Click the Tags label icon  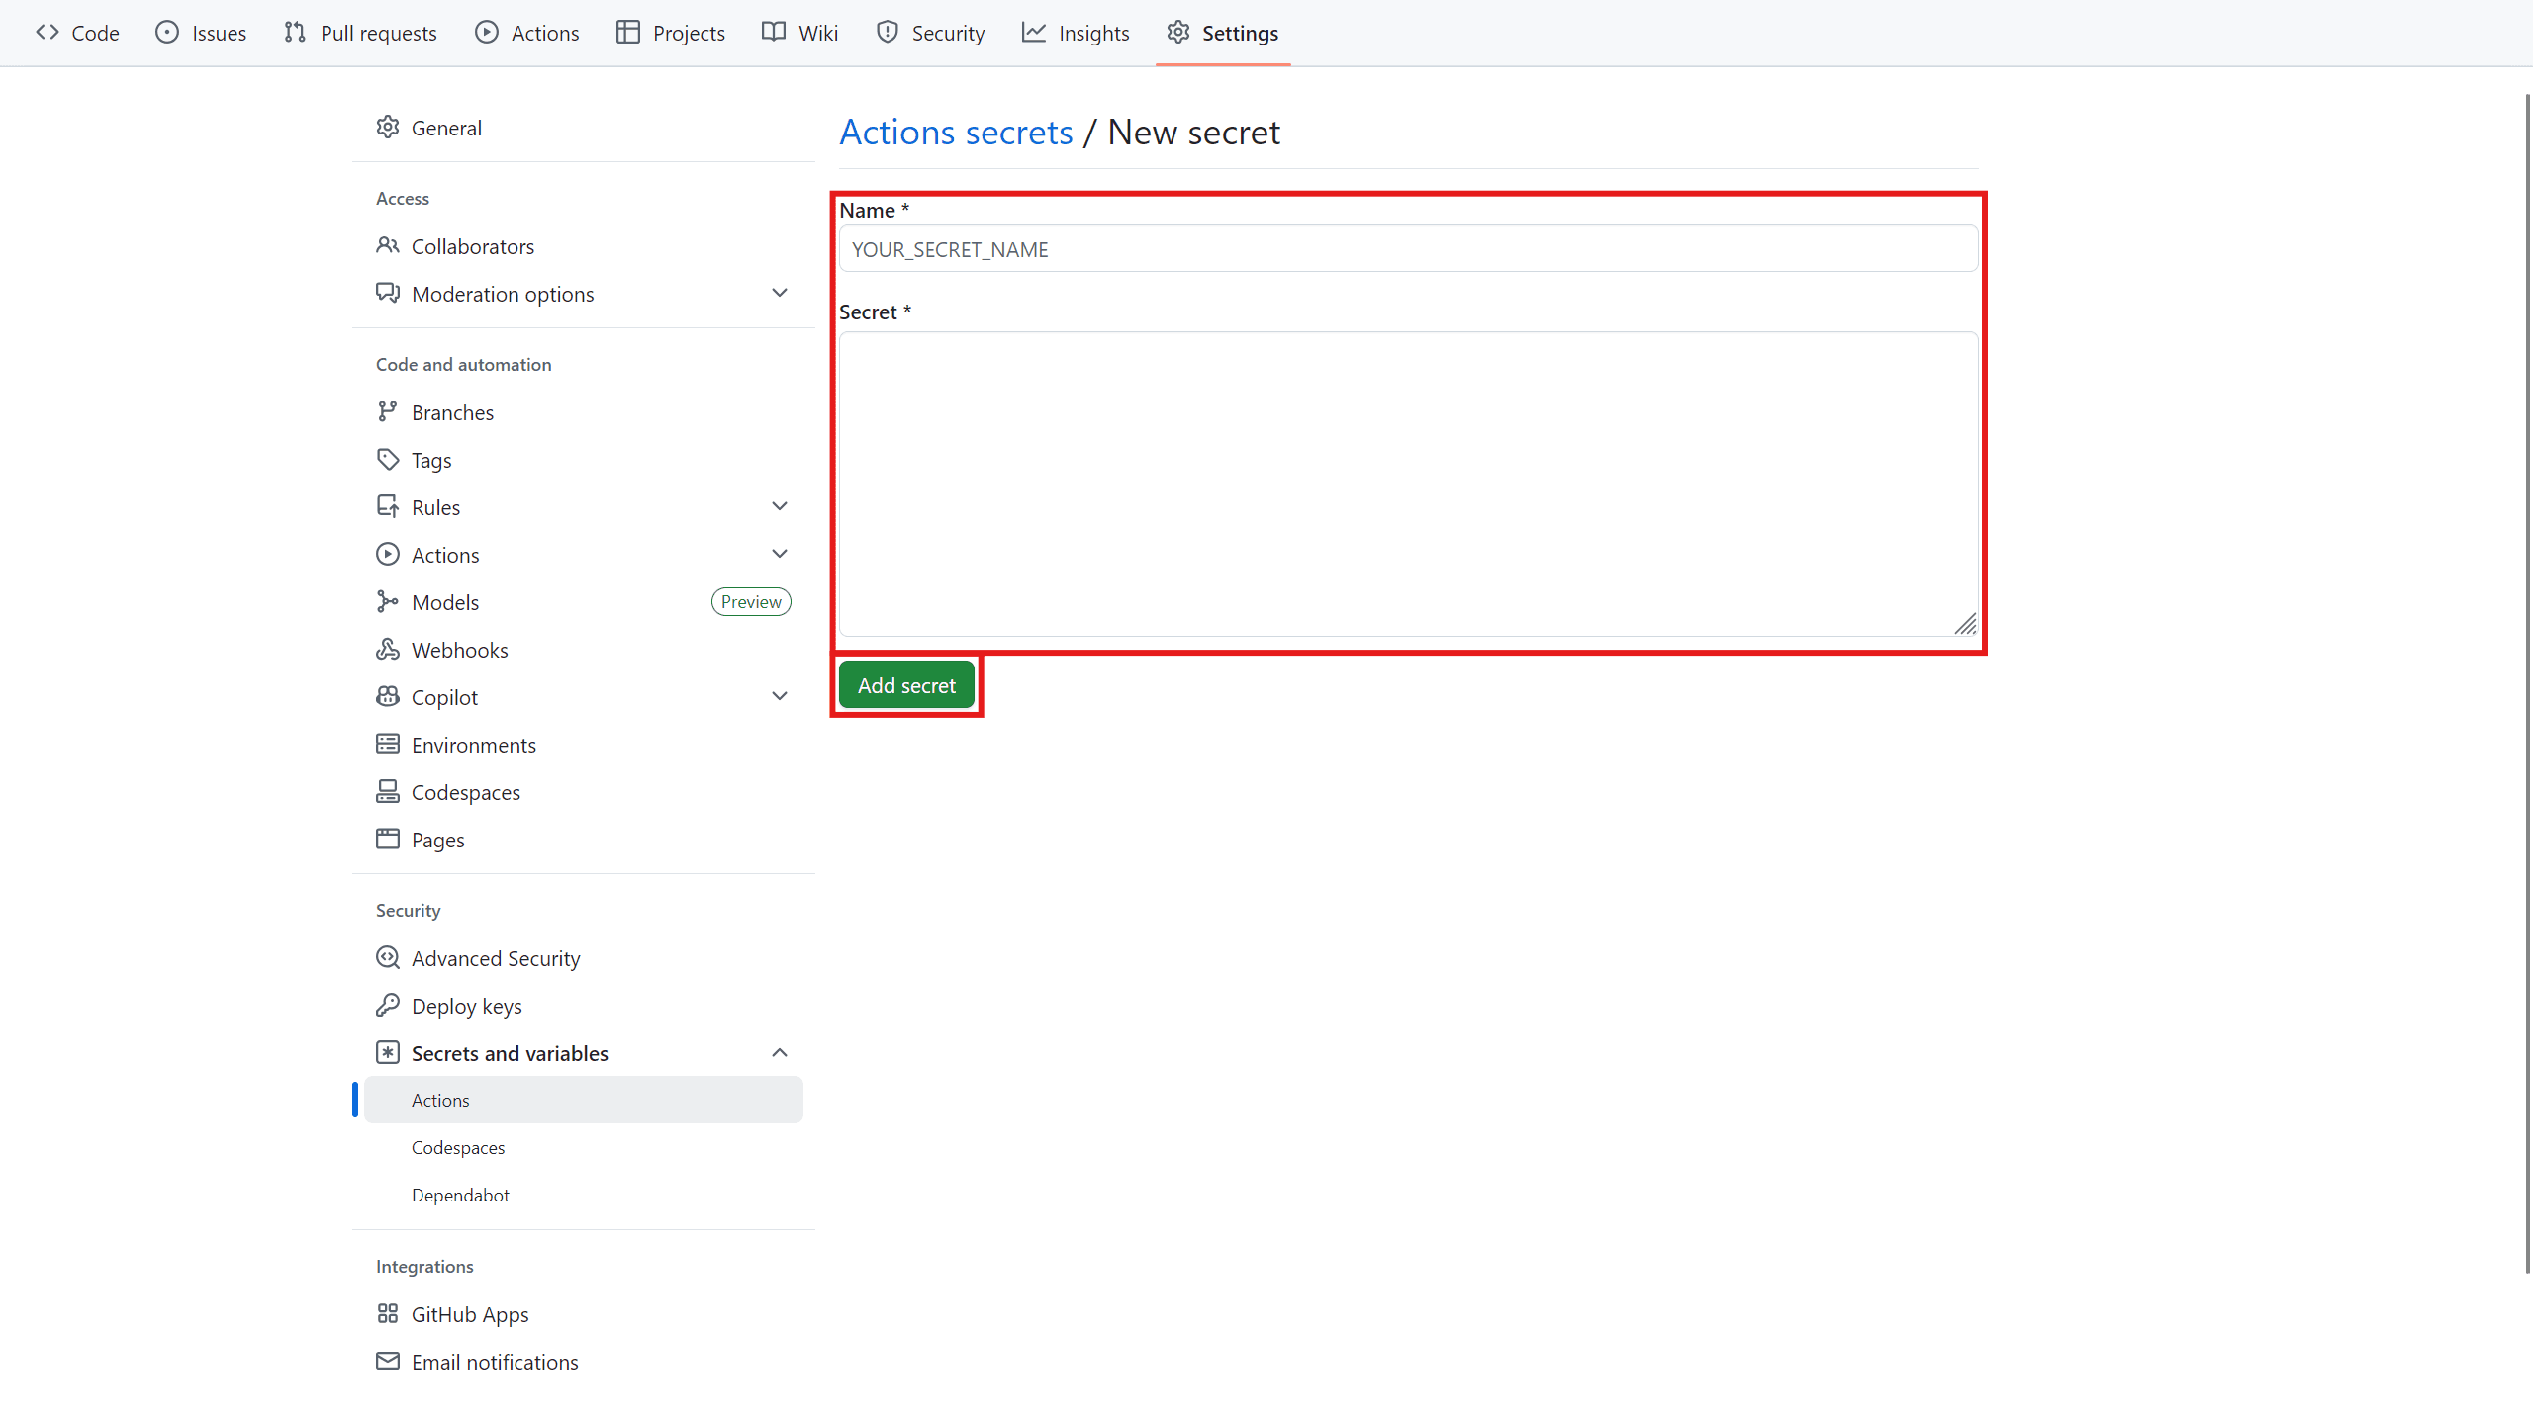(x=387, y=459)
